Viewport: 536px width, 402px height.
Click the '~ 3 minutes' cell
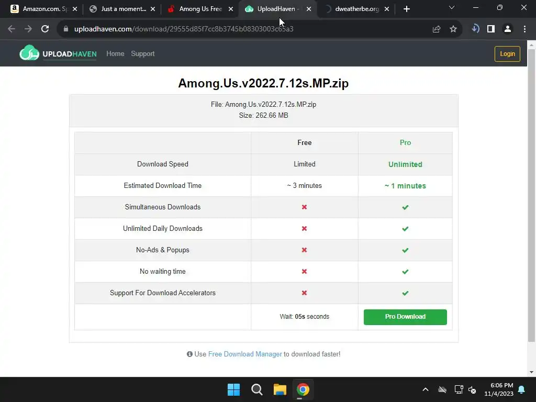(x=304, y=186)
